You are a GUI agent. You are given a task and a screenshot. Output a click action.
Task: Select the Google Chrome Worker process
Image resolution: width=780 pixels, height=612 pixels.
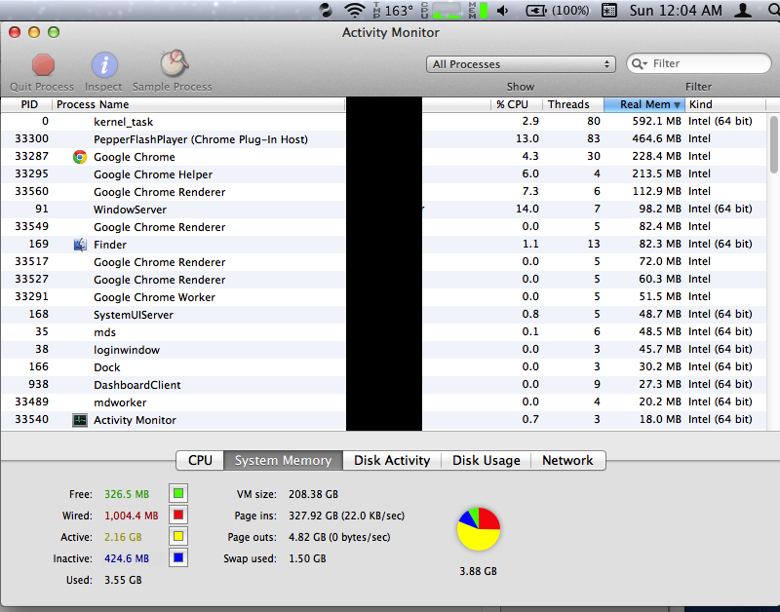click(383, 297)
